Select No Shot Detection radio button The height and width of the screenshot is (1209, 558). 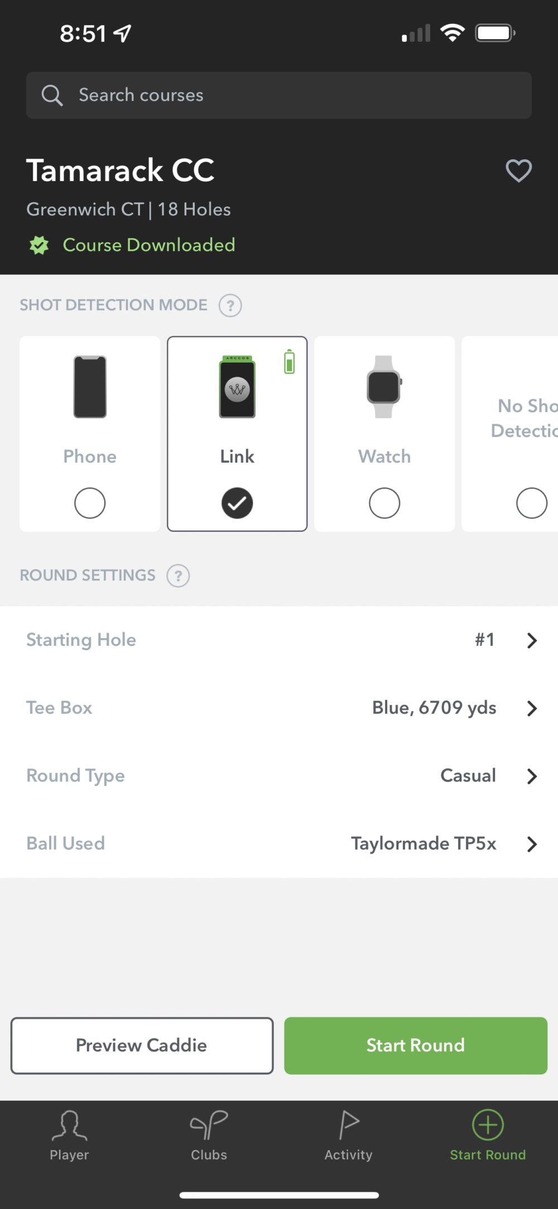pos(532,503)
